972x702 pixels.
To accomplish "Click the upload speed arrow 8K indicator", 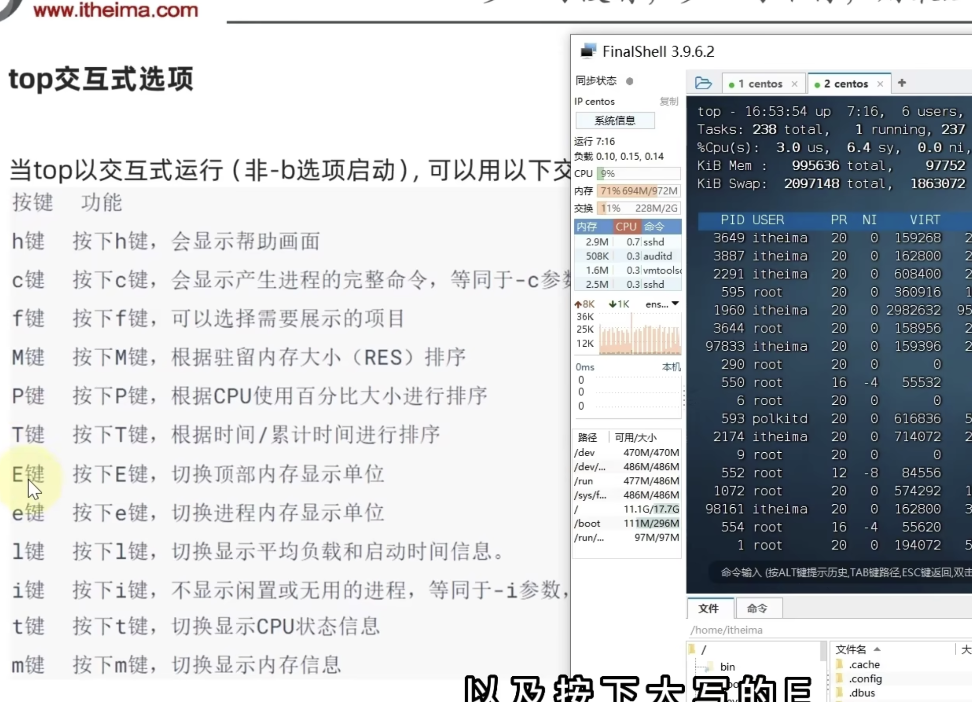I will point(585,304).
